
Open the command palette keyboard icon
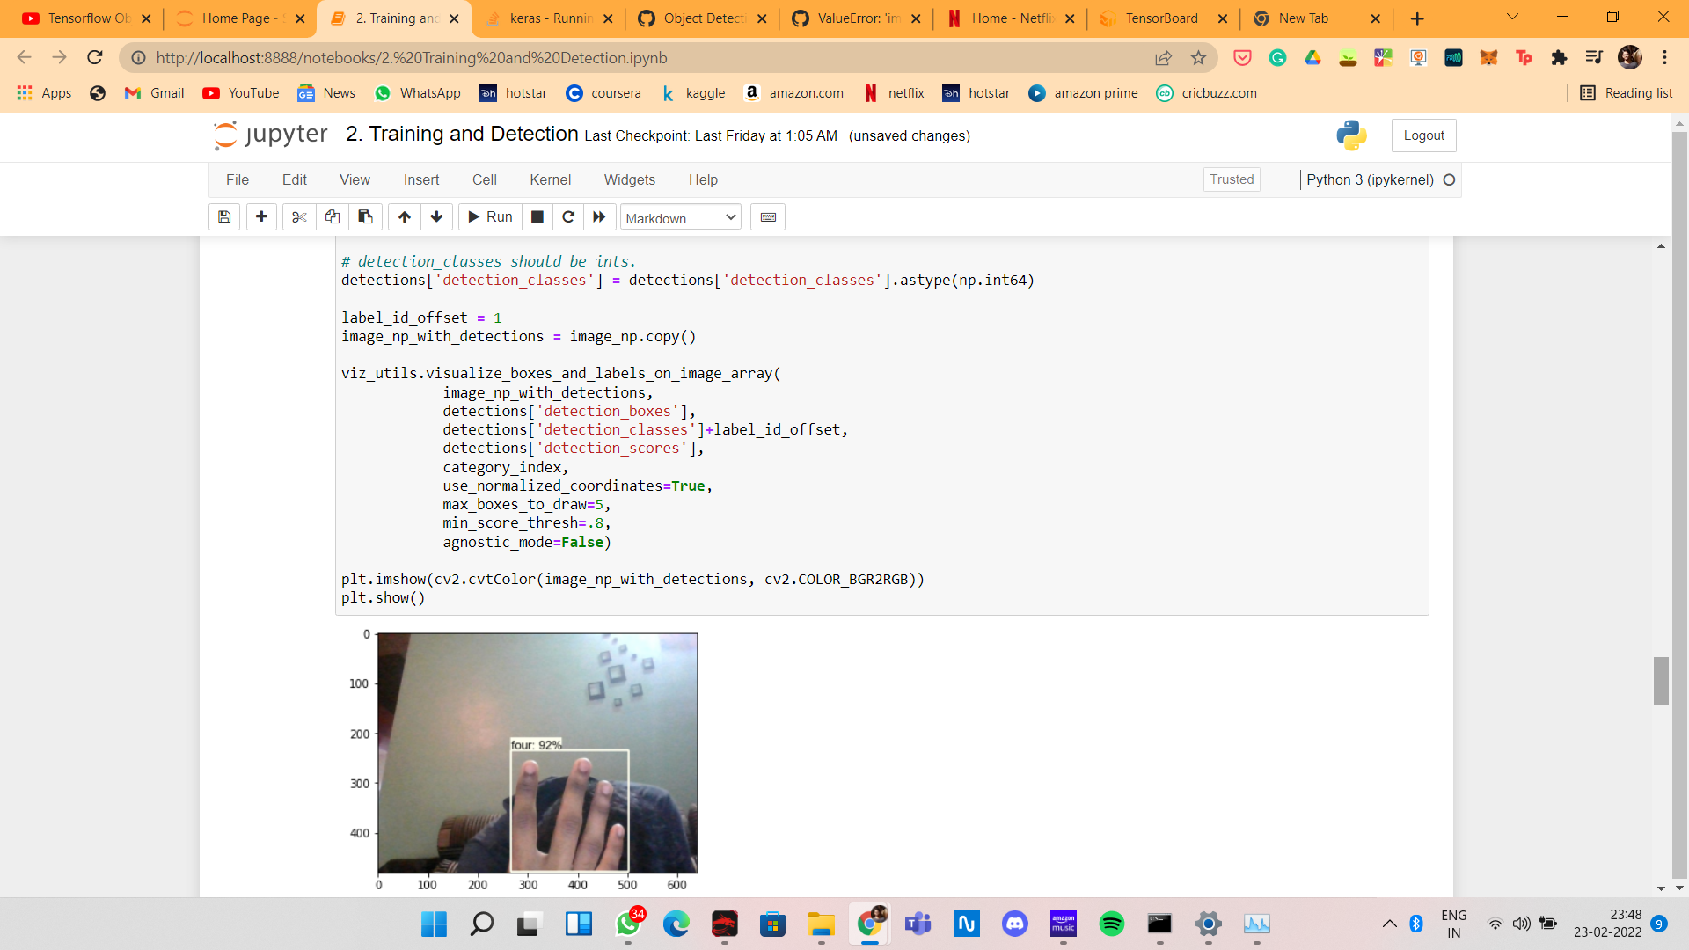click(x=768, y=217)
